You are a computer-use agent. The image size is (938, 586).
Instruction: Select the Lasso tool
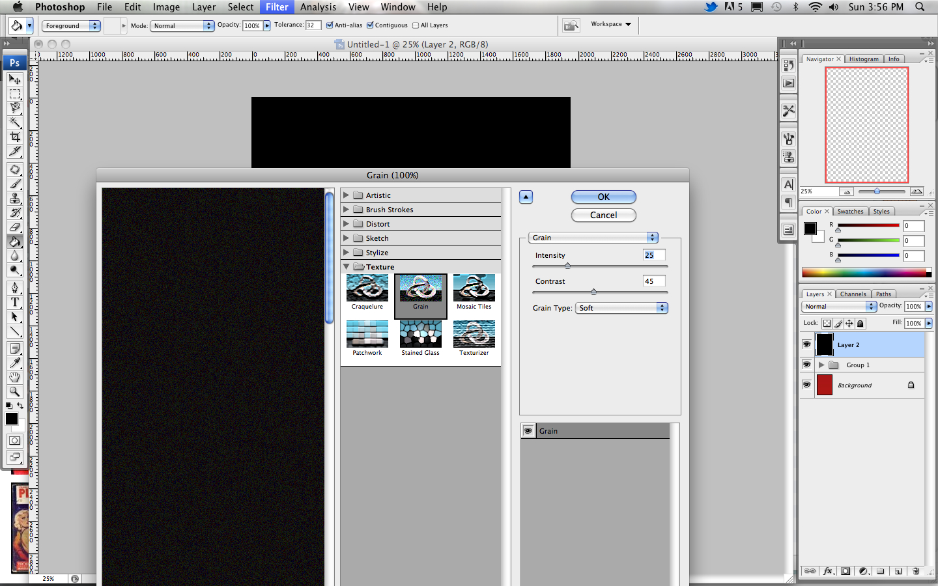pos(14,108)
